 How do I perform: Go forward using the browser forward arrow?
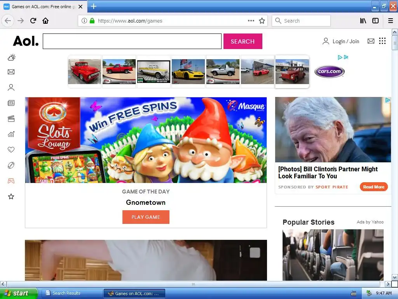click(21, 21)
